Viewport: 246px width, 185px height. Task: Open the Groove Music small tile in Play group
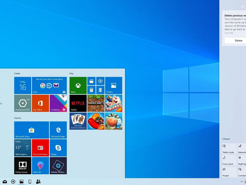(100, 81)
